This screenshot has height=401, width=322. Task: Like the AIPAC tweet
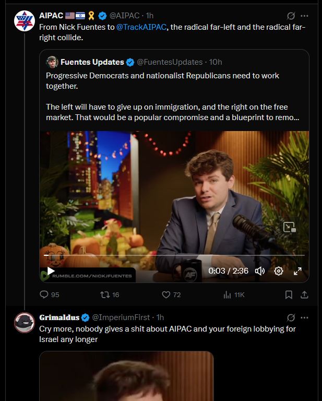166,295
